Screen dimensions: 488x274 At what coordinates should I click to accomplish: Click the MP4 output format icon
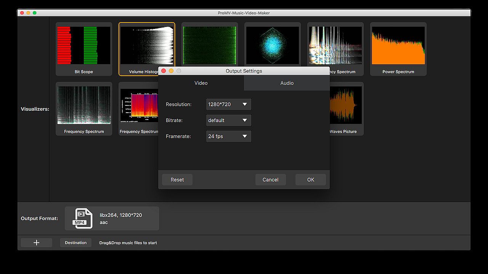[83, 218]
